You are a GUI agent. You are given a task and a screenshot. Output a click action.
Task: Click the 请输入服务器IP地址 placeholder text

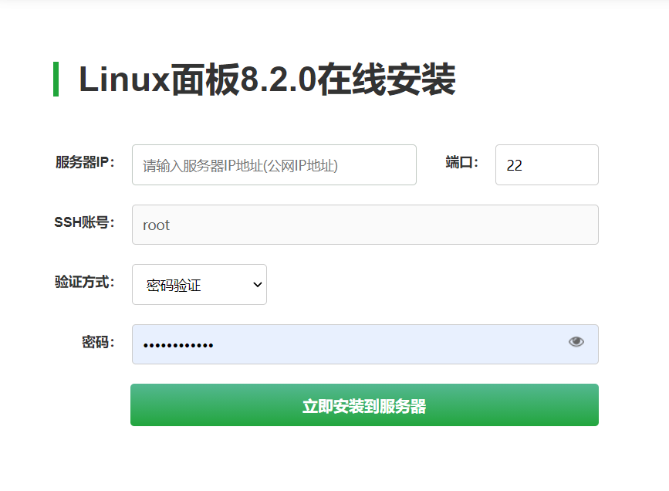240,166
